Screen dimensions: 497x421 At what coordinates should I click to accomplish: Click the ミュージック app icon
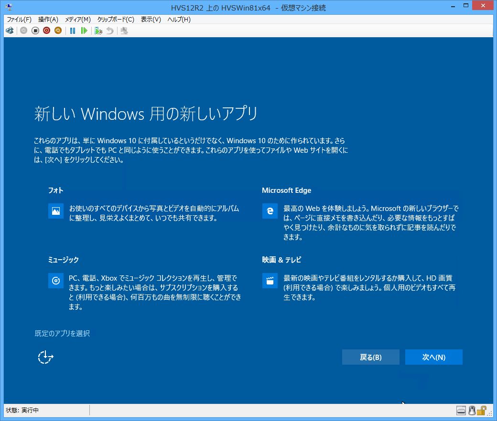pyautogui.click(x=56, y=281)
